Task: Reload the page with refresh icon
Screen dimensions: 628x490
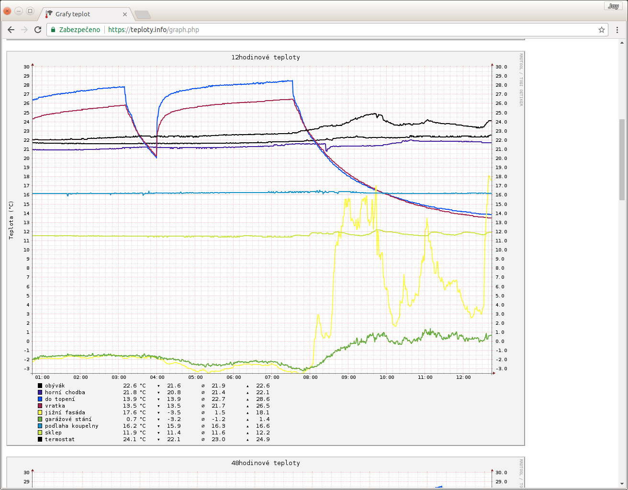Action: [38, 30]
